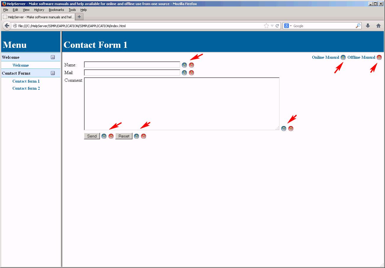The height and width of the screenshot is (268, 385).
Task: Open online help for the Name field
Action: 184,65
